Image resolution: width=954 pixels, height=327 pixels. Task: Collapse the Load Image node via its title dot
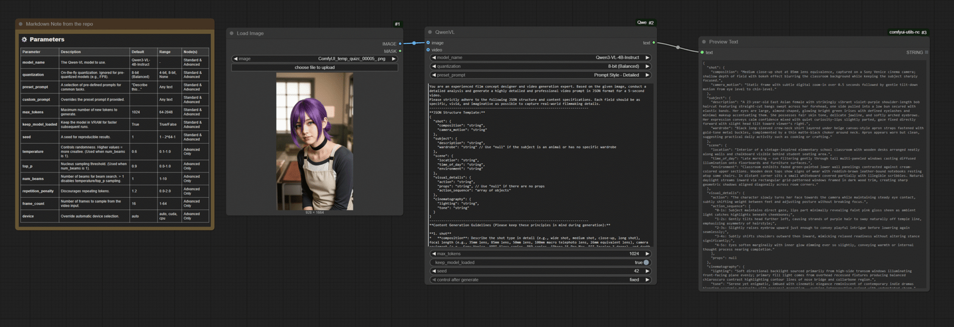[231, 33]
